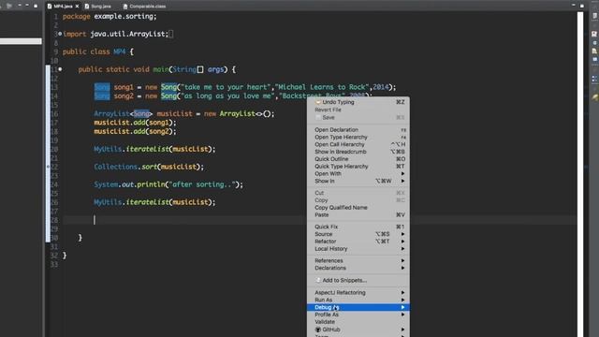Click the class name 'MP4' on line 9
Viewport: 599px width, 337px height.
coord(120,51)
